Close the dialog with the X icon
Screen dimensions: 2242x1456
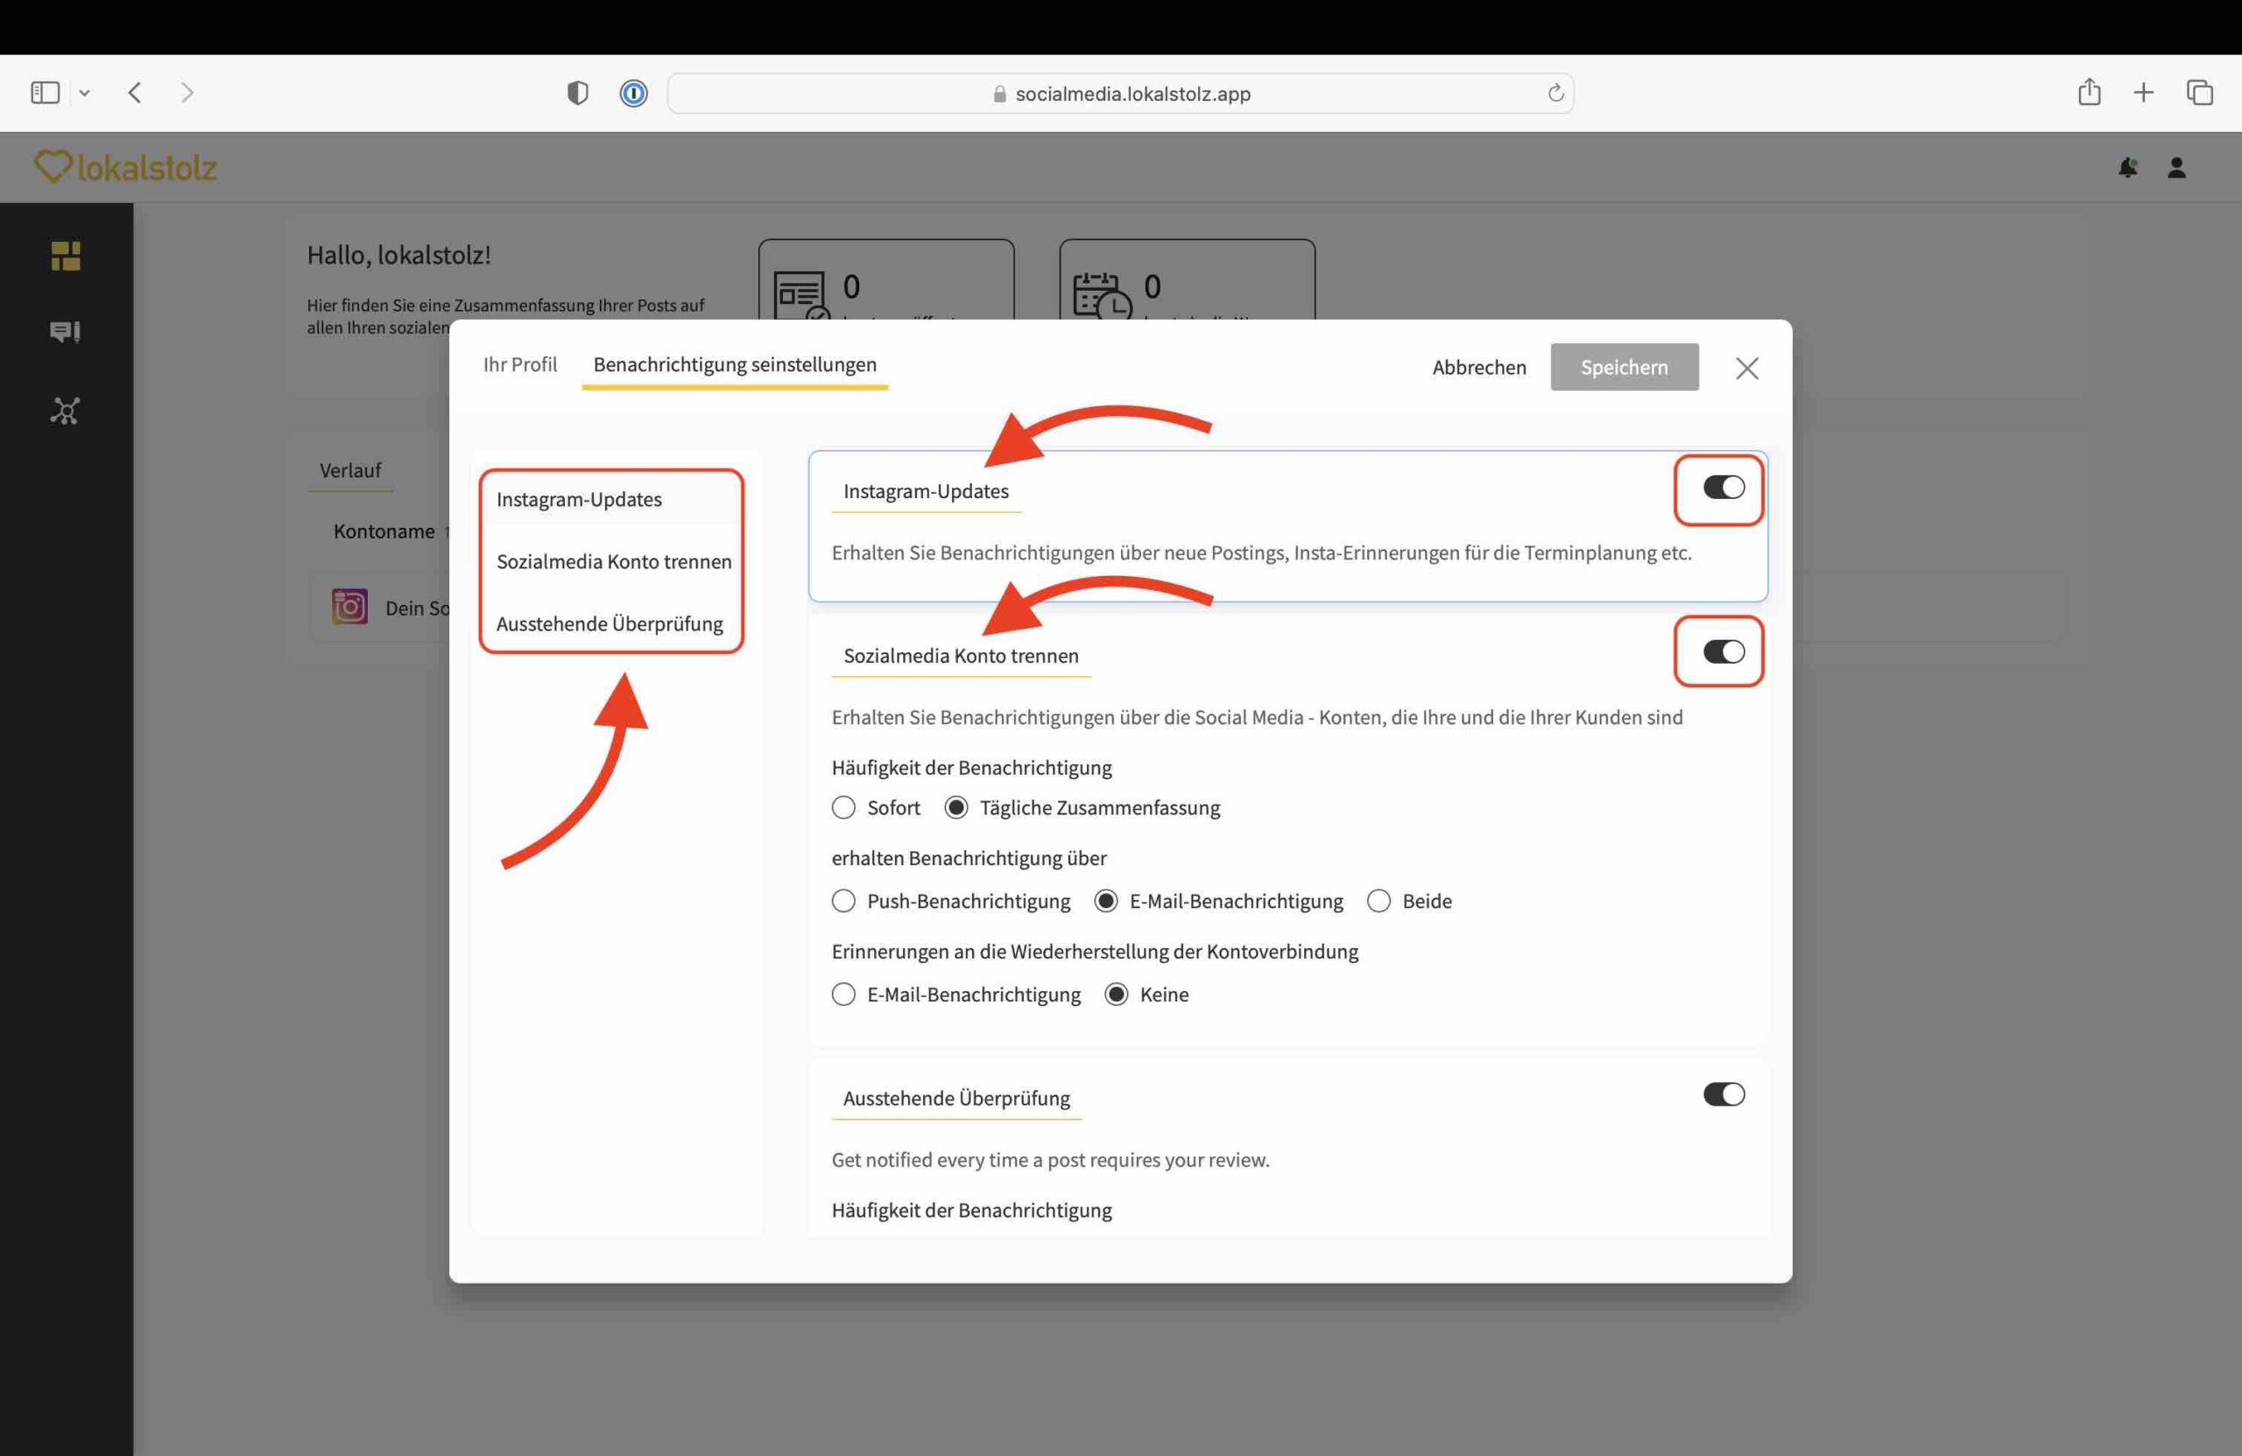click(x=1746, y=369)
